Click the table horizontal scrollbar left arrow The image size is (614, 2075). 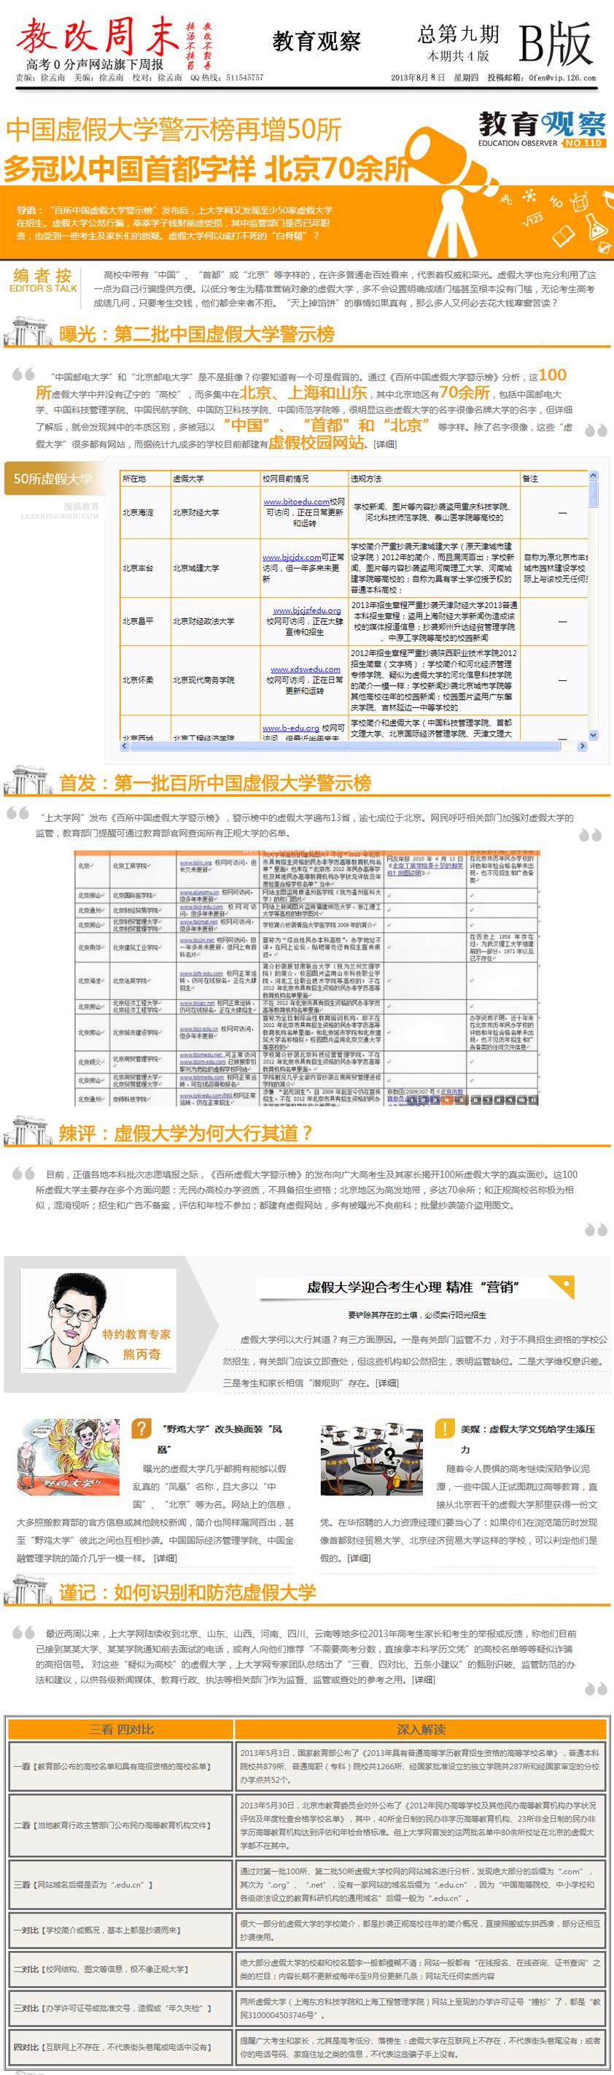click(x=125, y=747)
